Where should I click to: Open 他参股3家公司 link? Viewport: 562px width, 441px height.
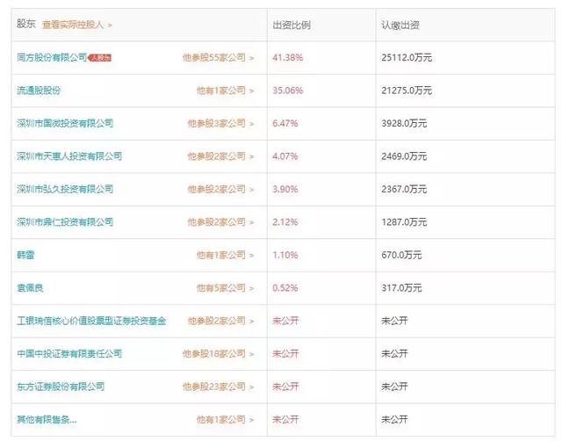220,123
